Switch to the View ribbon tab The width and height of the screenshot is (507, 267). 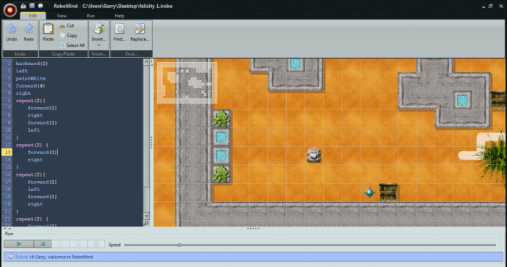62,16
